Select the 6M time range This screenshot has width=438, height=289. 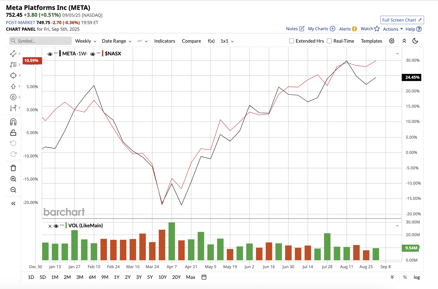[92, 277]
